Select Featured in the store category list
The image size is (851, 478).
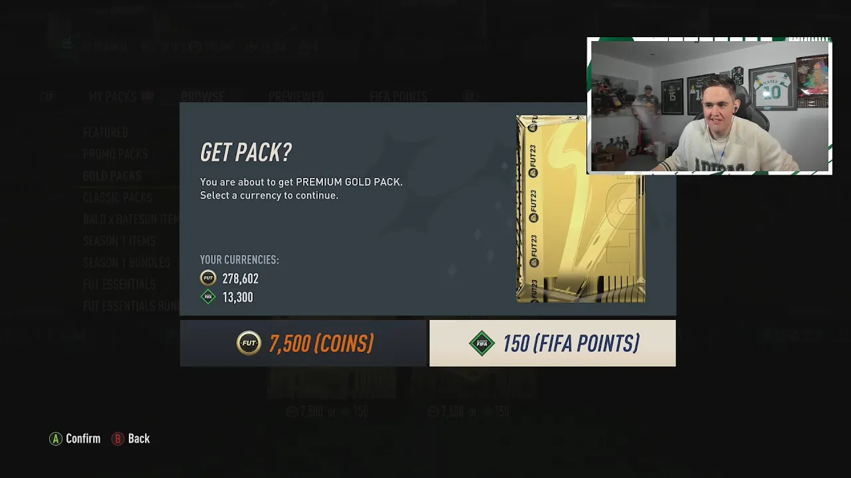point(106,133)
